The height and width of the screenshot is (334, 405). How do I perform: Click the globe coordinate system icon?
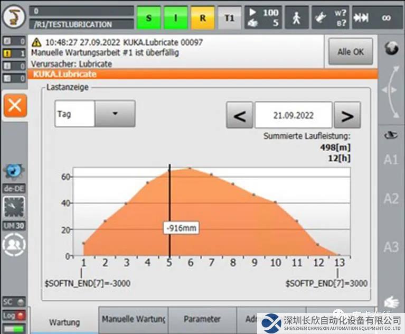click(391, 49)
